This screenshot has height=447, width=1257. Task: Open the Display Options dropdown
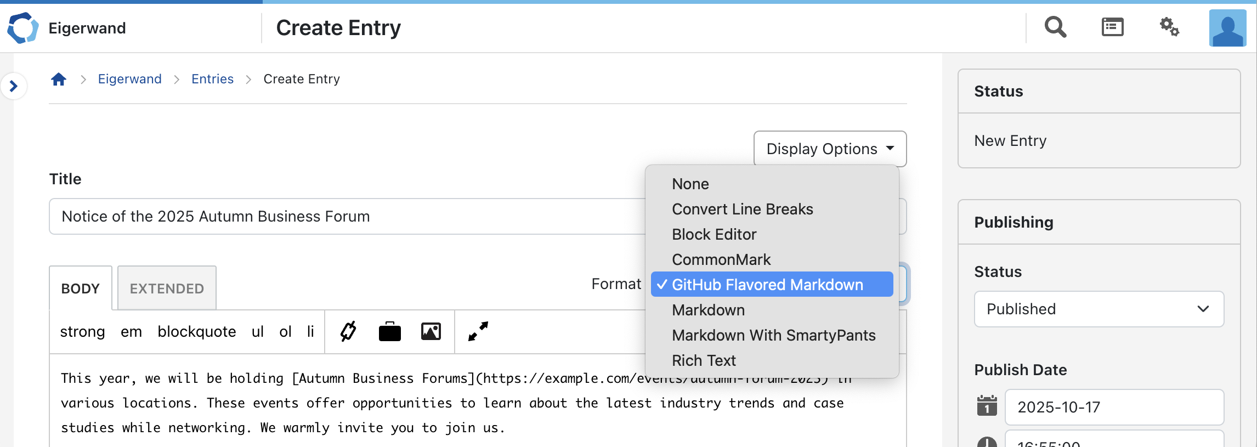click(x=830, y=149)
